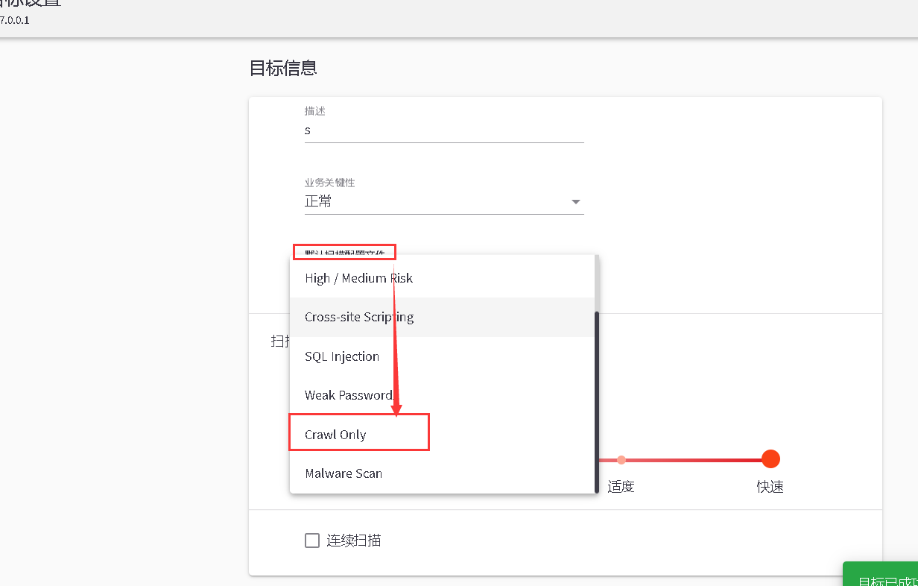Click the profile dropdown list scrollbar
Image resolution: width=918 pixels, height=586 pixels.
coord(596,401)
